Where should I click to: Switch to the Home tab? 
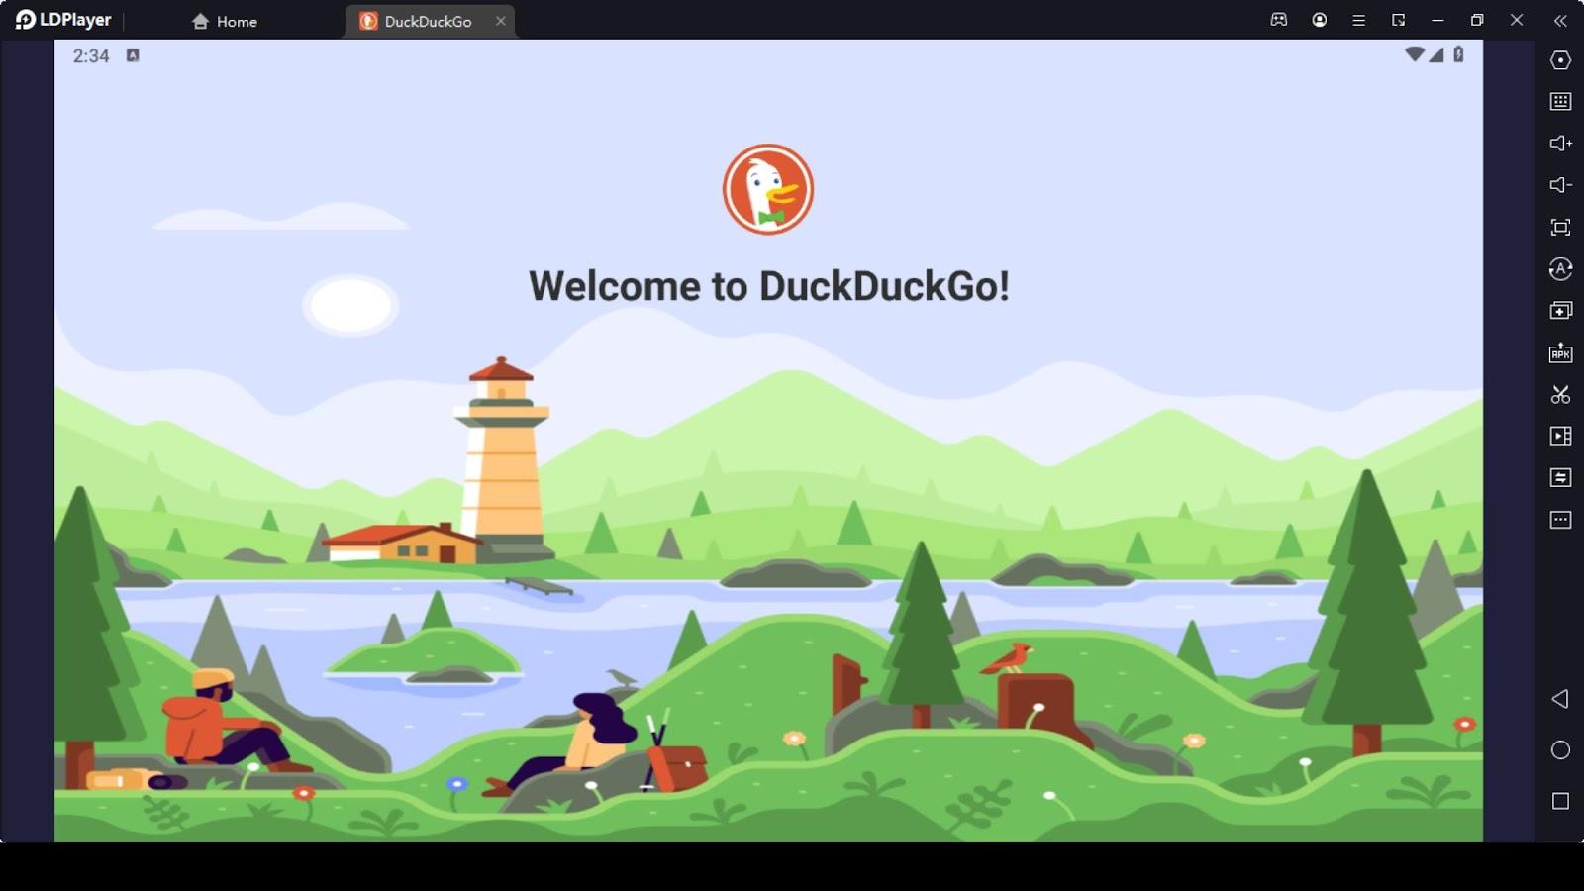(x=225, y=21)
